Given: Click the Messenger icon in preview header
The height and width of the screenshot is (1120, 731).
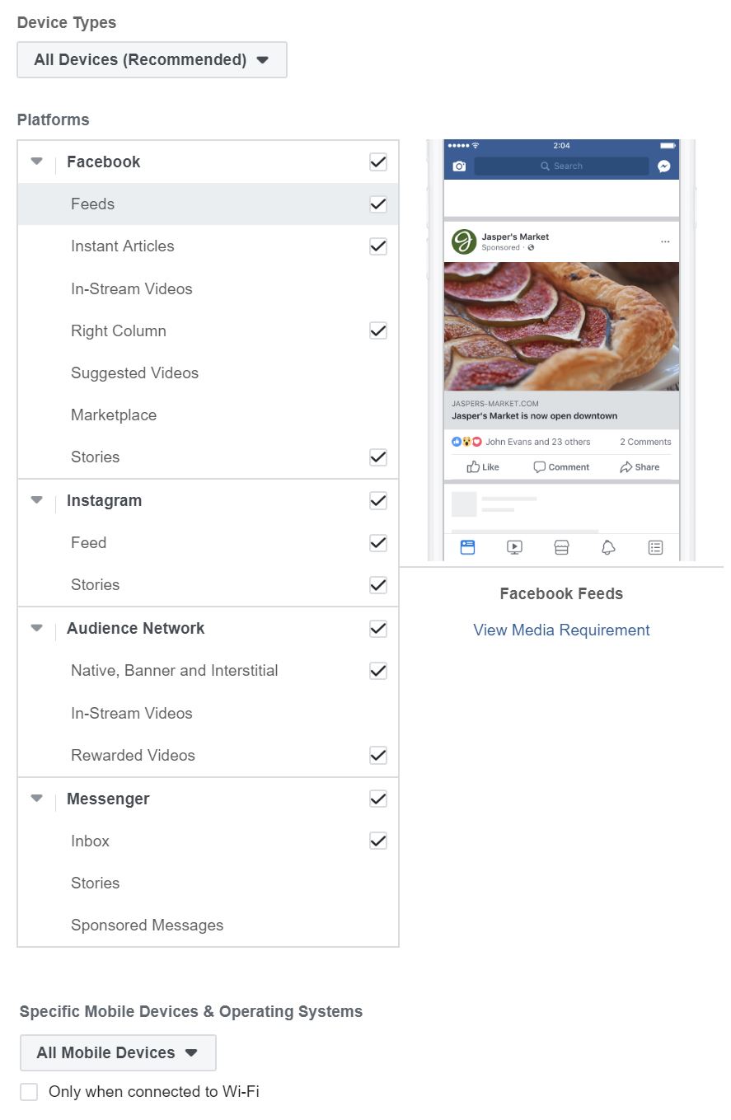Looking at the screenshot, I should coord(663,166).
